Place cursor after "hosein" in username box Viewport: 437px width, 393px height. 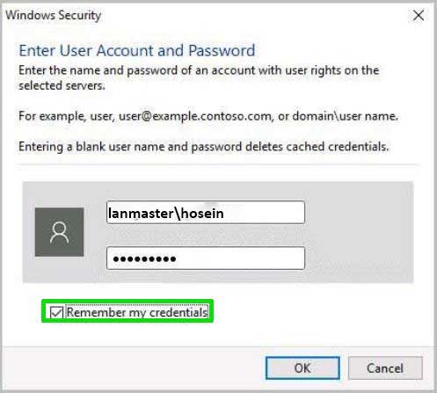pos(225,213)
